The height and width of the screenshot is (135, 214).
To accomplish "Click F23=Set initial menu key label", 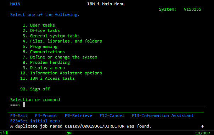I will tap(35, 121).
